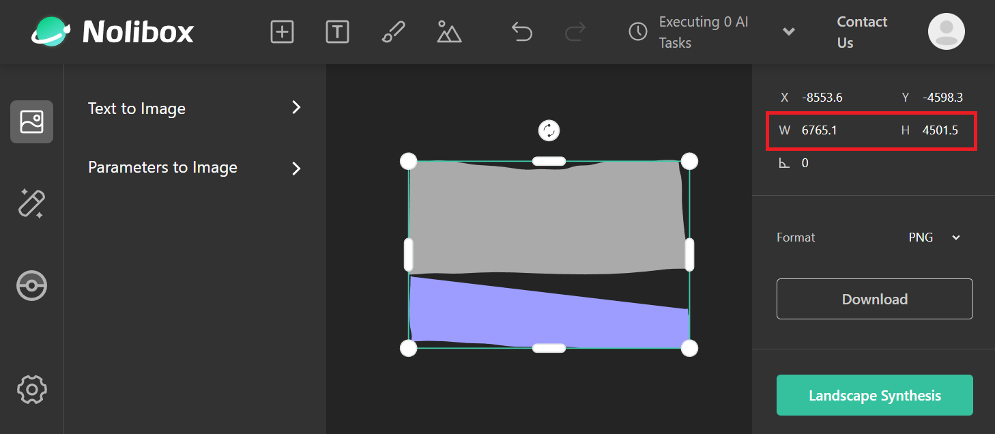Click top-left corner resize handle
The height and width of the screenshot is (434, 995).
tap(408, 161)
